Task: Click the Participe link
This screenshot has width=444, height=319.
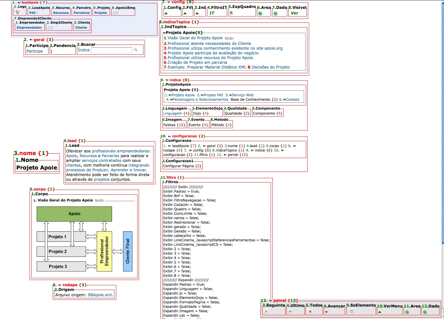Action: (x=35, y=51)
